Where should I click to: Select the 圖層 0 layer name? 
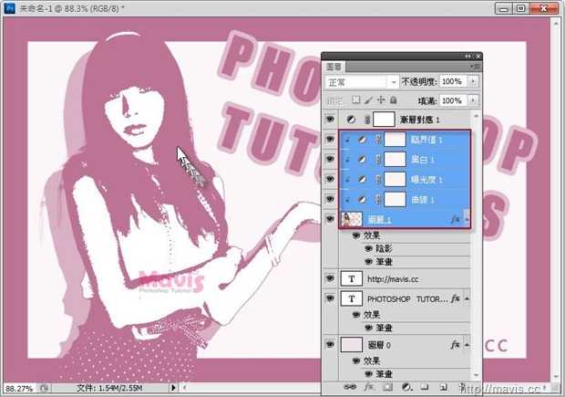click(x=379, y=345)
